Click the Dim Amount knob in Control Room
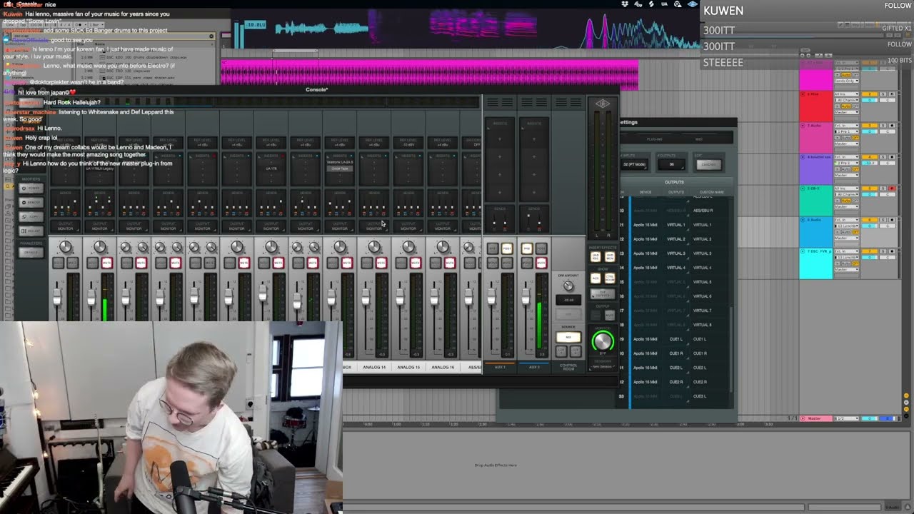Screen dimensions: 914x514 tap(568, 286)
